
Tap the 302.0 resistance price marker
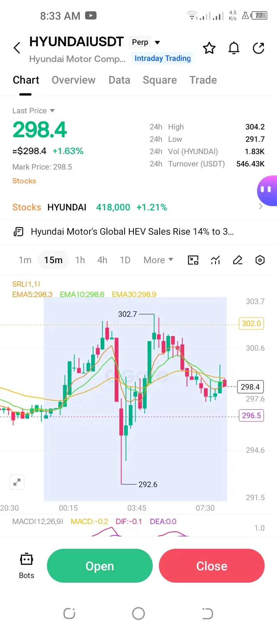pyautogui.click(x=251, y=323)
